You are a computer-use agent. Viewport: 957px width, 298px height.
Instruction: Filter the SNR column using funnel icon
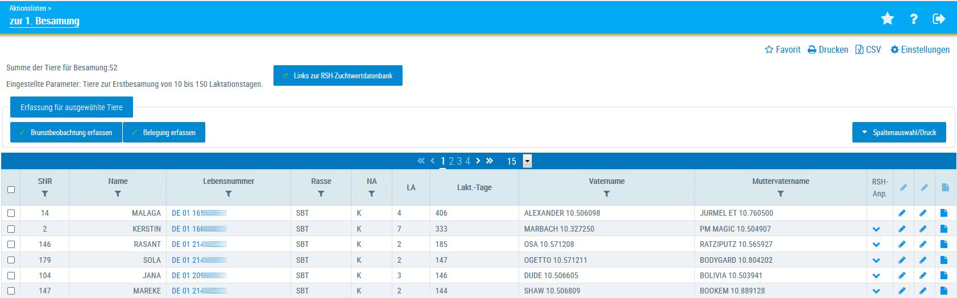(x=45, y=194)
